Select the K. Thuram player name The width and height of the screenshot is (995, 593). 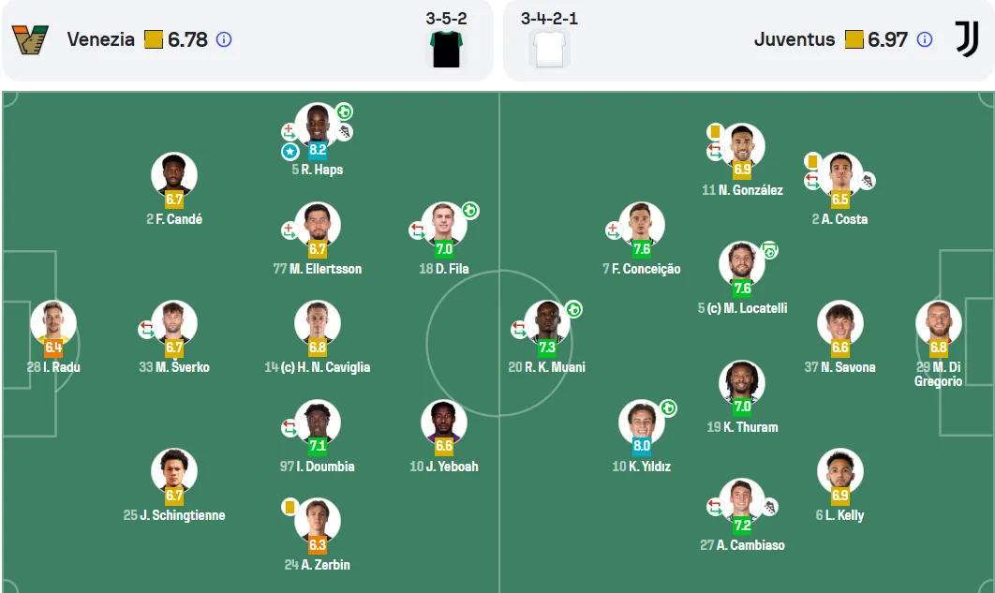pyautogui.click(x=742, y=427)
